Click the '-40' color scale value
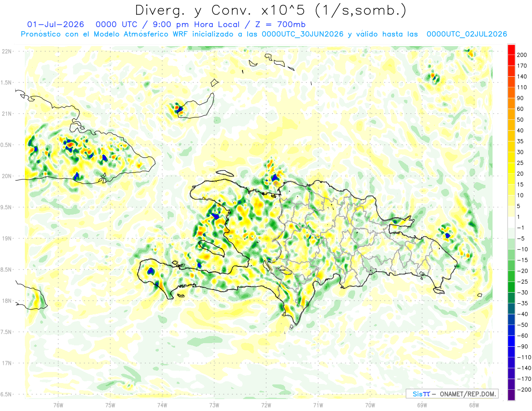The image size is (532, 411). (x=523, y=314)
